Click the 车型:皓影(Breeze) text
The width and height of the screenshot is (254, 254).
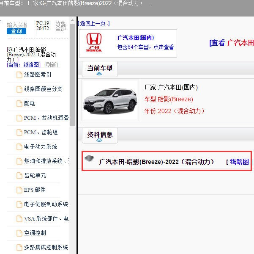[169, 99]
